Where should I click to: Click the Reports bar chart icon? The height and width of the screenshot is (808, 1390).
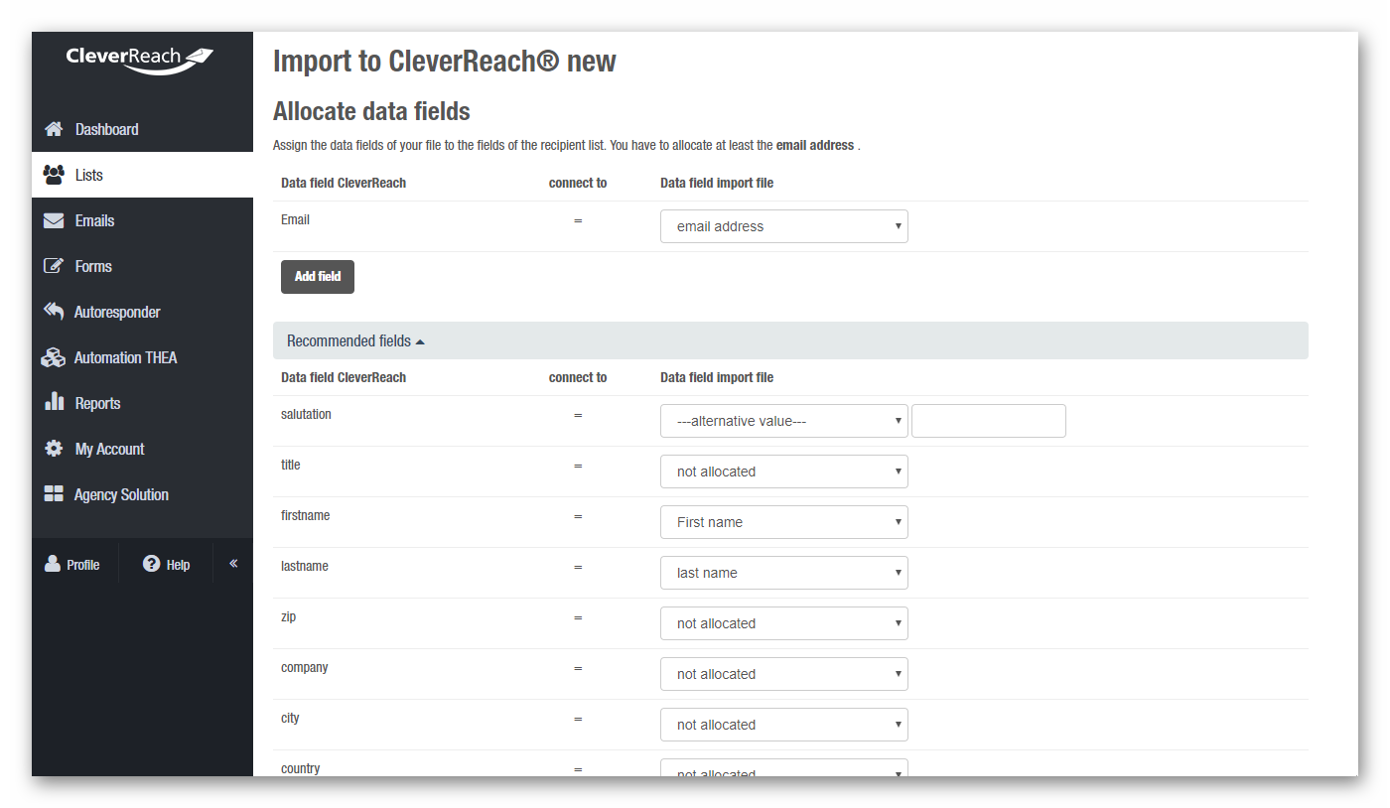[x=54, y=402]
